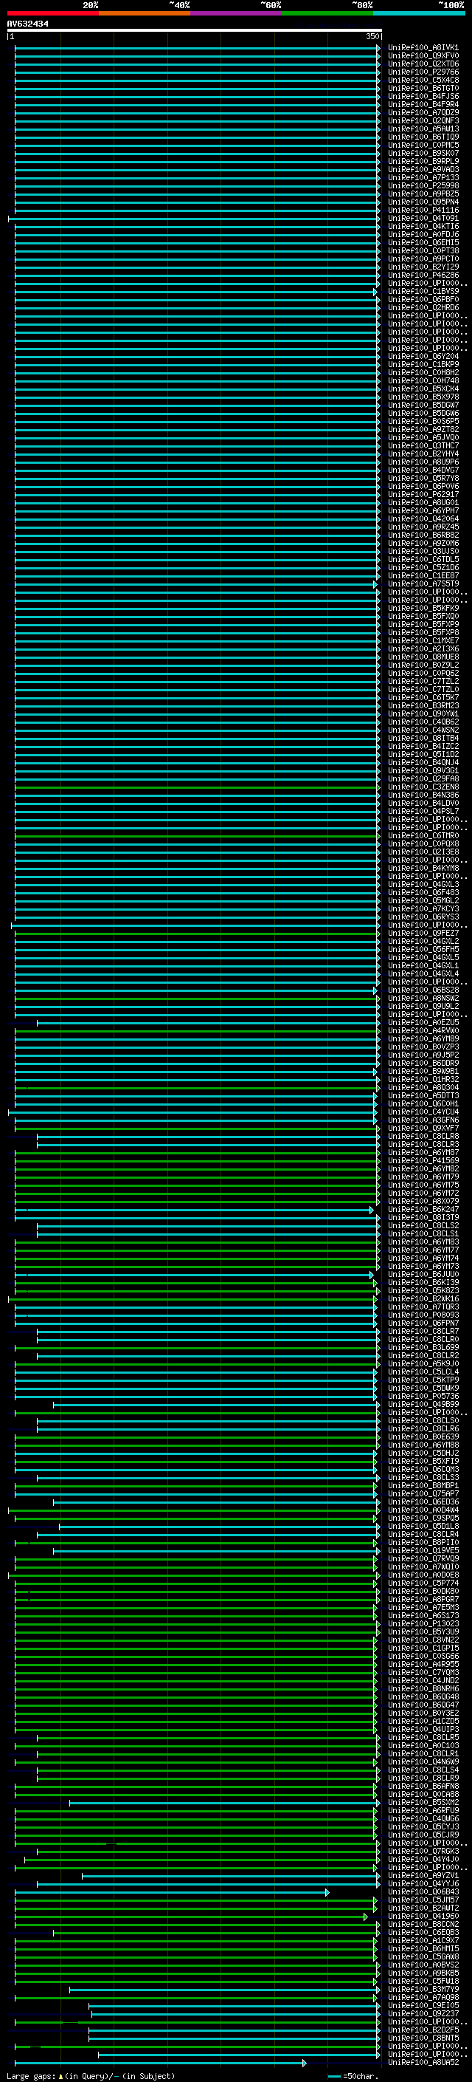Click UniRef100_C0PMC5 label
This screenshot has width=472, height=2082.
[x=423, y=145]
